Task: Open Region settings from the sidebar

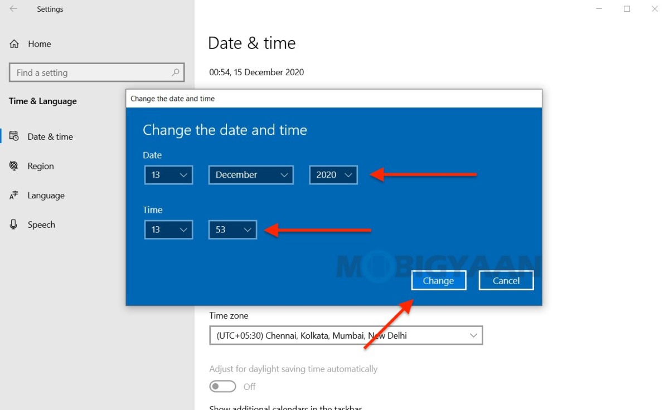Action: (14, 166)
